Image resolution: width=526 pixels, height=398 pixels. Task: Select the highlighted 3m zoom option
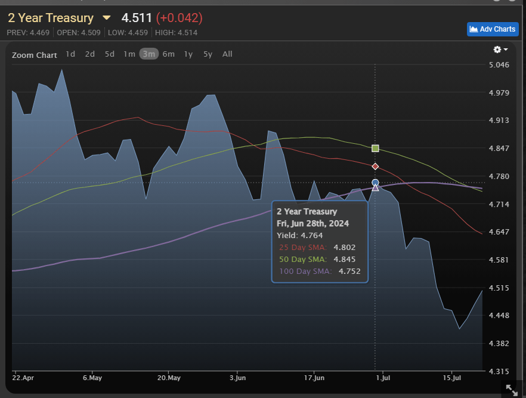click(148, 54)
